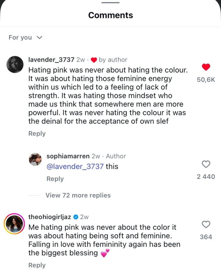Image resolution: width=221 pixels, height=278 pixels.
Task: Open lavender_3737's profile picture
Action: (x=15, y=64)
